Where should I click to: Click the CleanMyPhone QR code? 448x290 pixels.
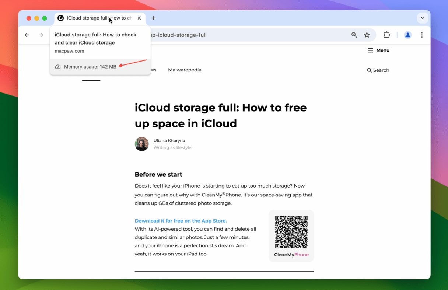(291, 232)
